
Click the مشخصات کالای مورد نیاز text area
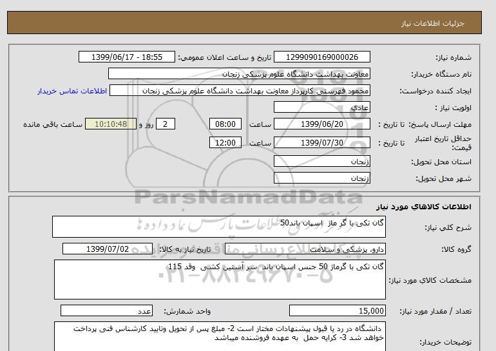[x=220, y=280]
